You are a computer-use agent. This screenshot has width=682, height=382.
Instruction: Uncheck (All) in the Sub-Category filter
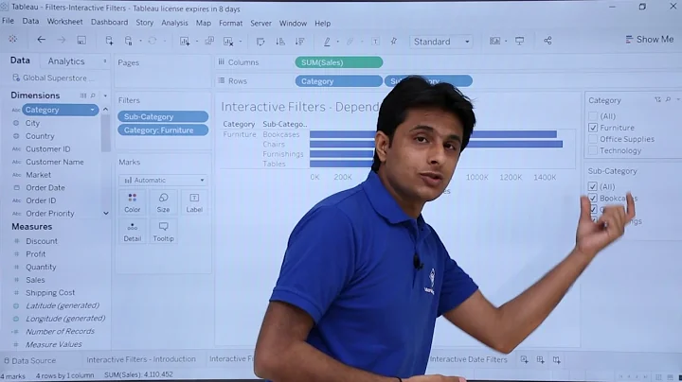592,186
